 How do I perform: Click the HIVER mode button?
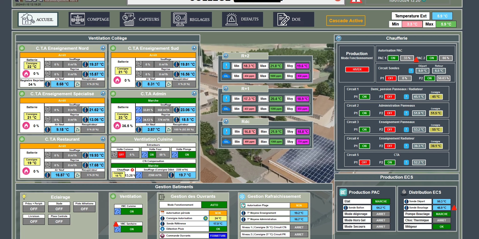(x=357, y=69)
